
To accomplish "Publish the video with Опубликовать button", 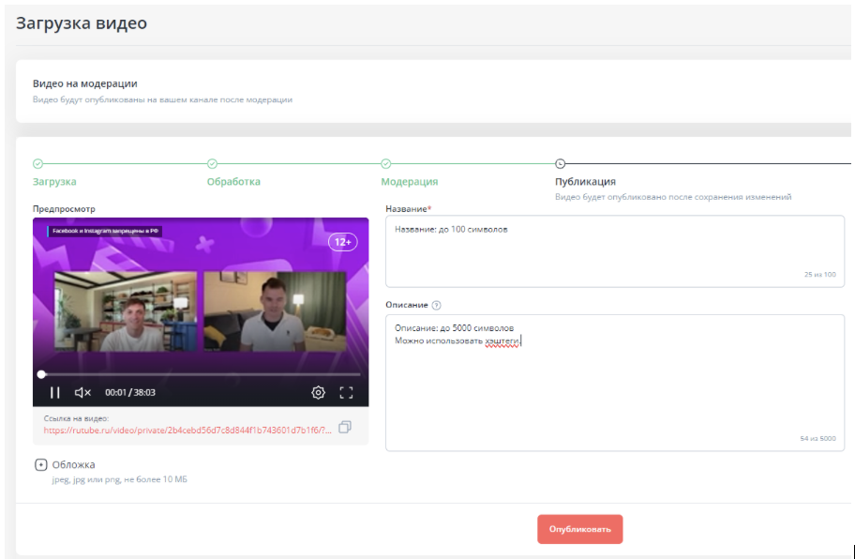I will 579,529.
